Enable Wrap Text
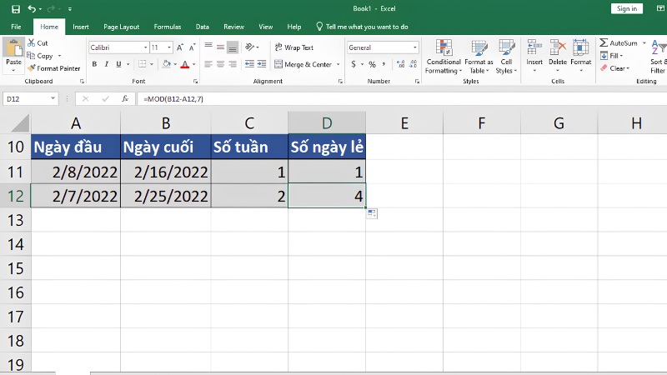This screenshot has width=667, height=375. click(294, 47)
